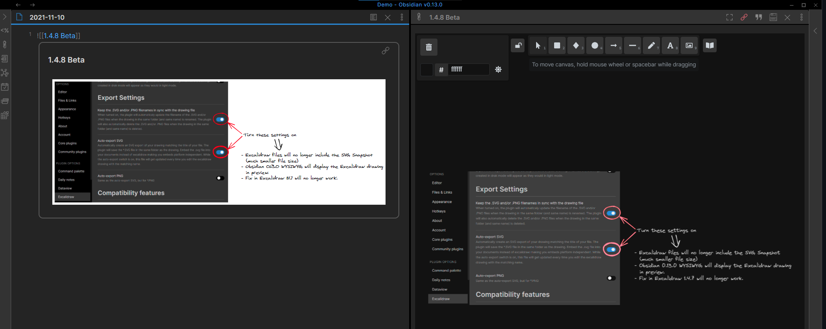Enter fullscreen mode for the drawing
Screen dimensions: 826x329
click(730, 17)
